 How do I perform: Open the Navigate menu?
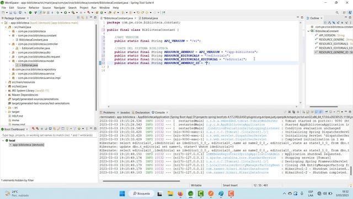click(60, 8)
